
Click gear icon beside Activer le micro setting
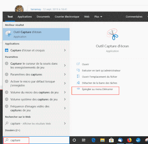(x=7, y=81)
